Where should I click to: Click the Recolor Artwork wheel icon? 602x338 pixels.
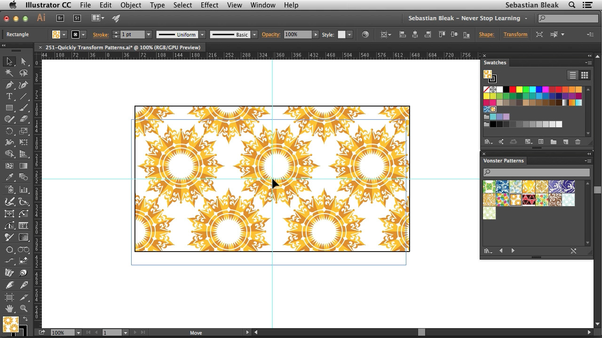click(x=365, y=34)
